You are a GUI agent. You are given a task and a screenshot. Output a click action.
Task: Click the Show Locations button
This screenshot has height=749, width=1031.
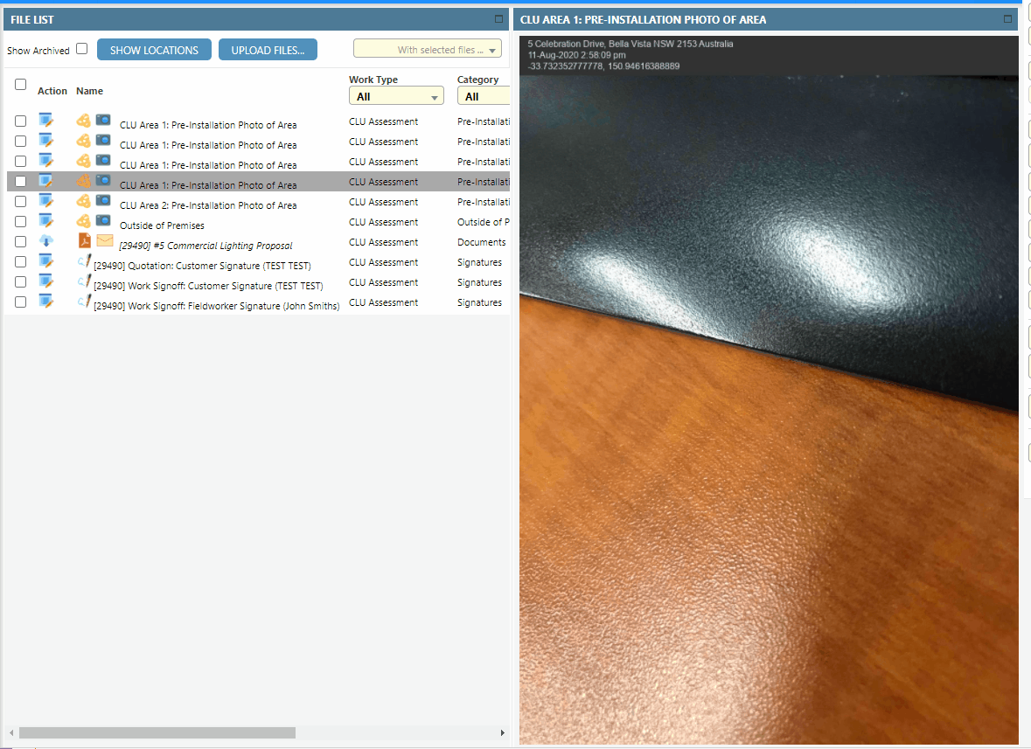coord(154,50)
